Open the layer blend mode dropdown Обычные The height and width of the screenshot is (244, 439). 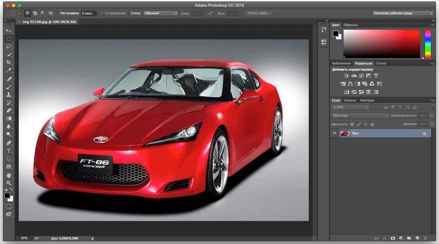coord(360,116)
